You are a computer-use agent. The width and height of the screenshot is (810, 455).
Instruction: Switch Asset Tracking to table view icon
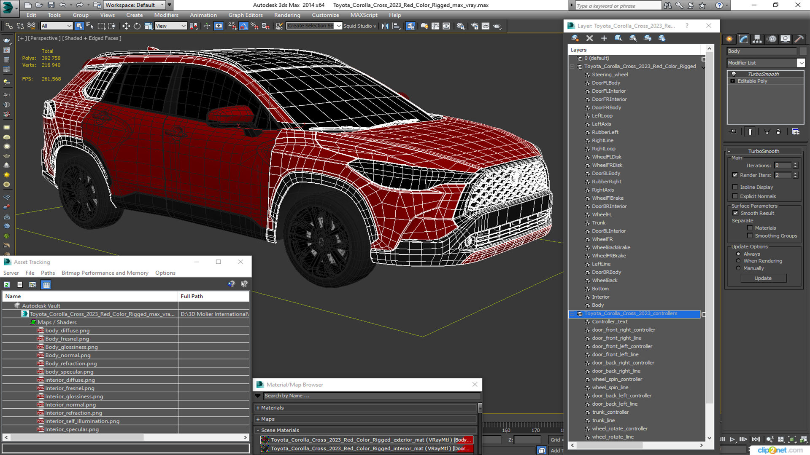pos(46,285)
